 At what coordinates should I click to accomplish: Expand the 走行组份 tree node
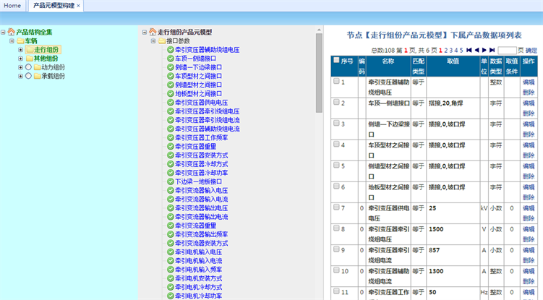(x=21, y=50)
